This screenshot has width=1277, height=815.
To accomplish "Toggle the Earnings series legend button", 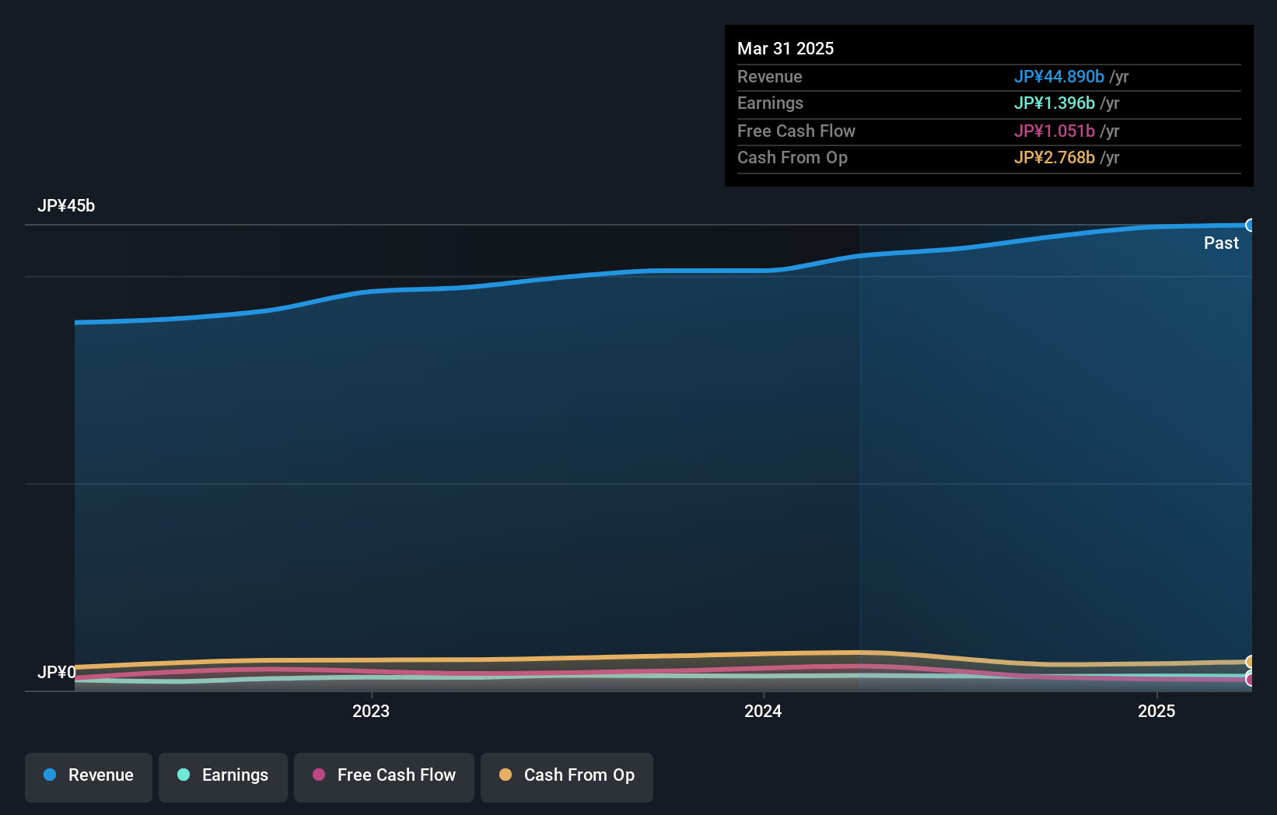I will click(x=223, y=777).
